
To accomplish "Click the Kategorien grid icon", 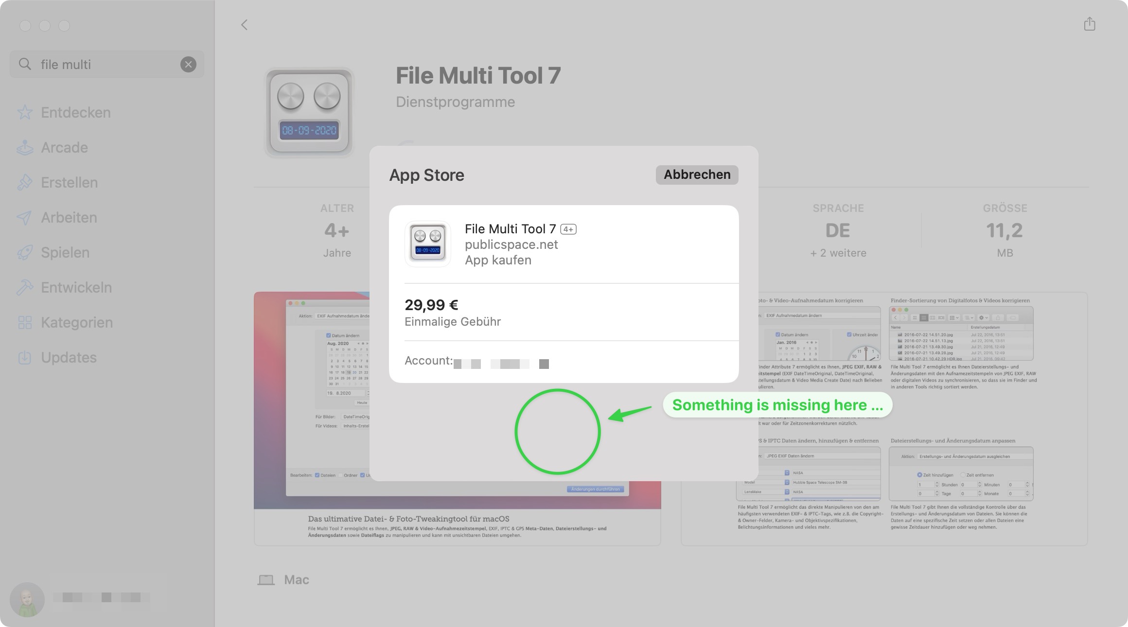I will point(24,322).
